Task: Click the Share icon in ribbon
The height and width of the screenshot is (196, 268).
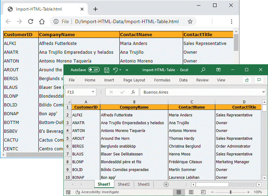Action: coord(247,80)
